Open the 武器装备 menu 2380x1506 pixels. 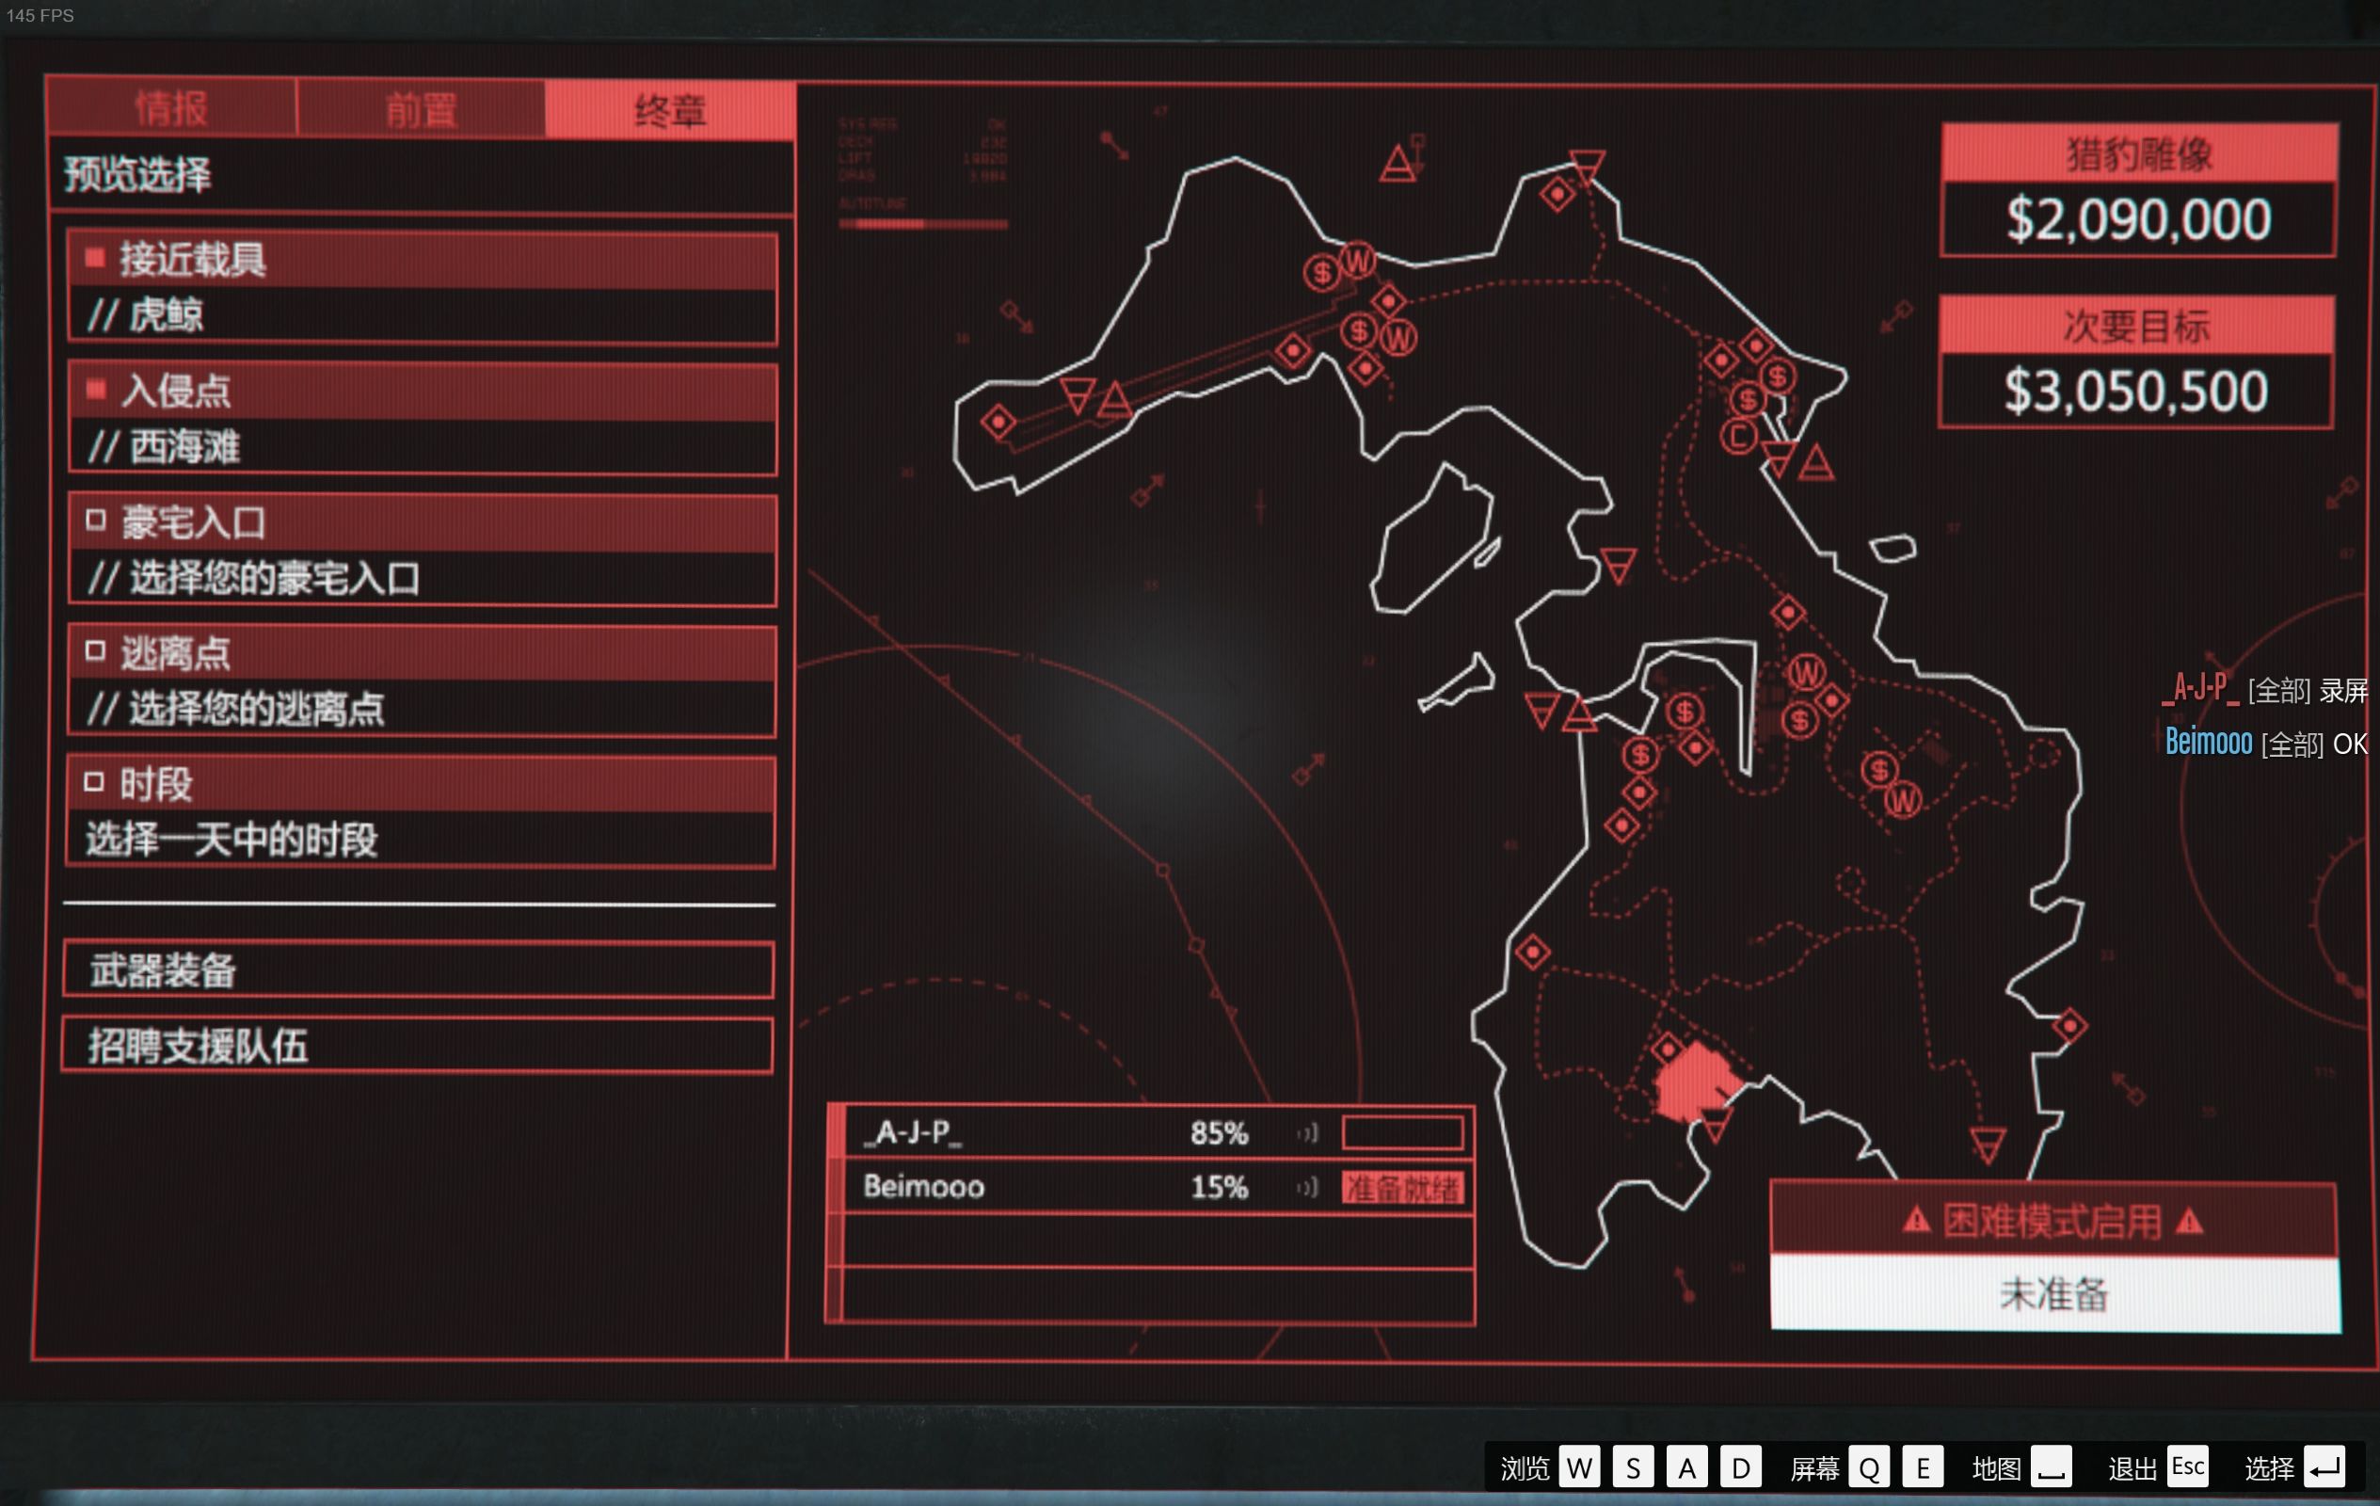tap(418, 970)
